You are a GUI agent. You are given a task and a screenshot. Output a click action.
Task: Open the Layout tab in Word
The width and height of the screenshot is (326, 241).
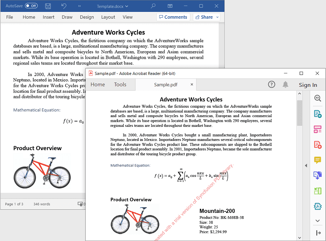tap(108, 17)
